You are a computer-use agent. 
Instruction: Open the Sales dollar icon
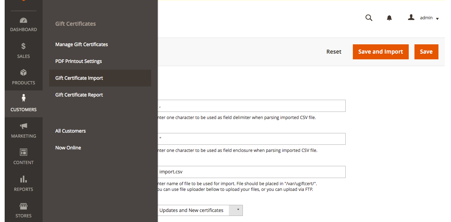click(x=23, y=46)
